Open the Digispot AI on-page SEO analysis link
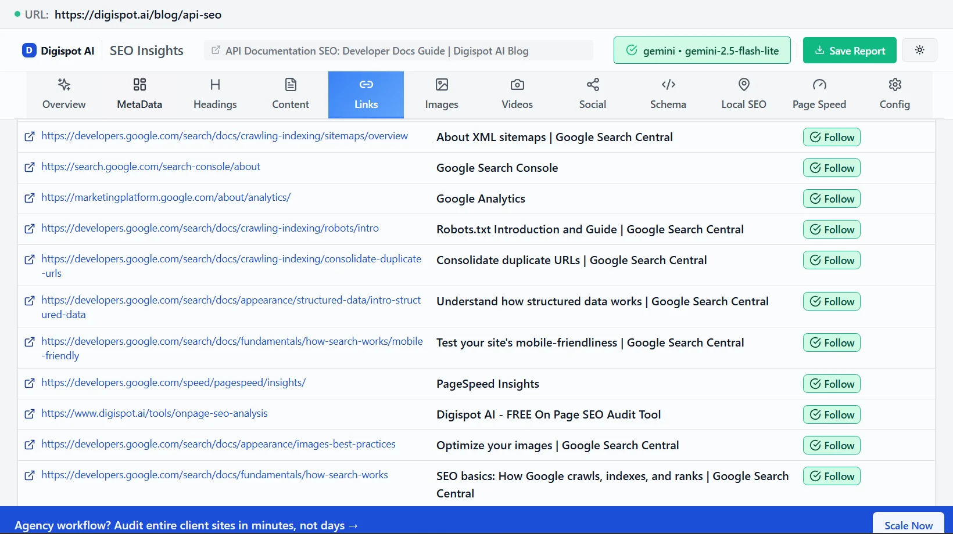Image resolution: width=953 pixels, height=534 pixels. click(x=154, y=413)
